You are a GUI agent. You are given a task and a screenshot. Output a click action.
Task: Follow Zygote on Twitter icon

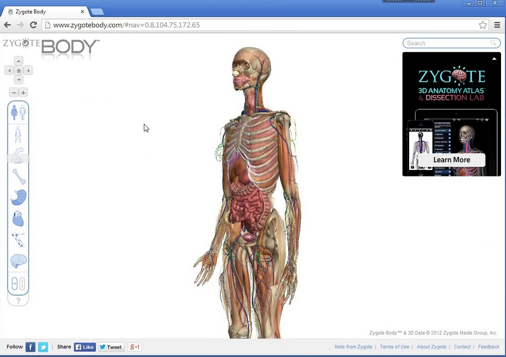(43, 347)
